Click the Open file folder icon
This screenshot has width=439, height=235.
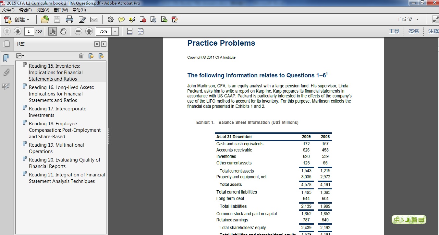point(45,19)
